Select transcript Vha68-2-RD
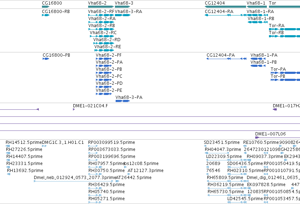This screenshot has height=204, width=300. click(x=107, y=40)
